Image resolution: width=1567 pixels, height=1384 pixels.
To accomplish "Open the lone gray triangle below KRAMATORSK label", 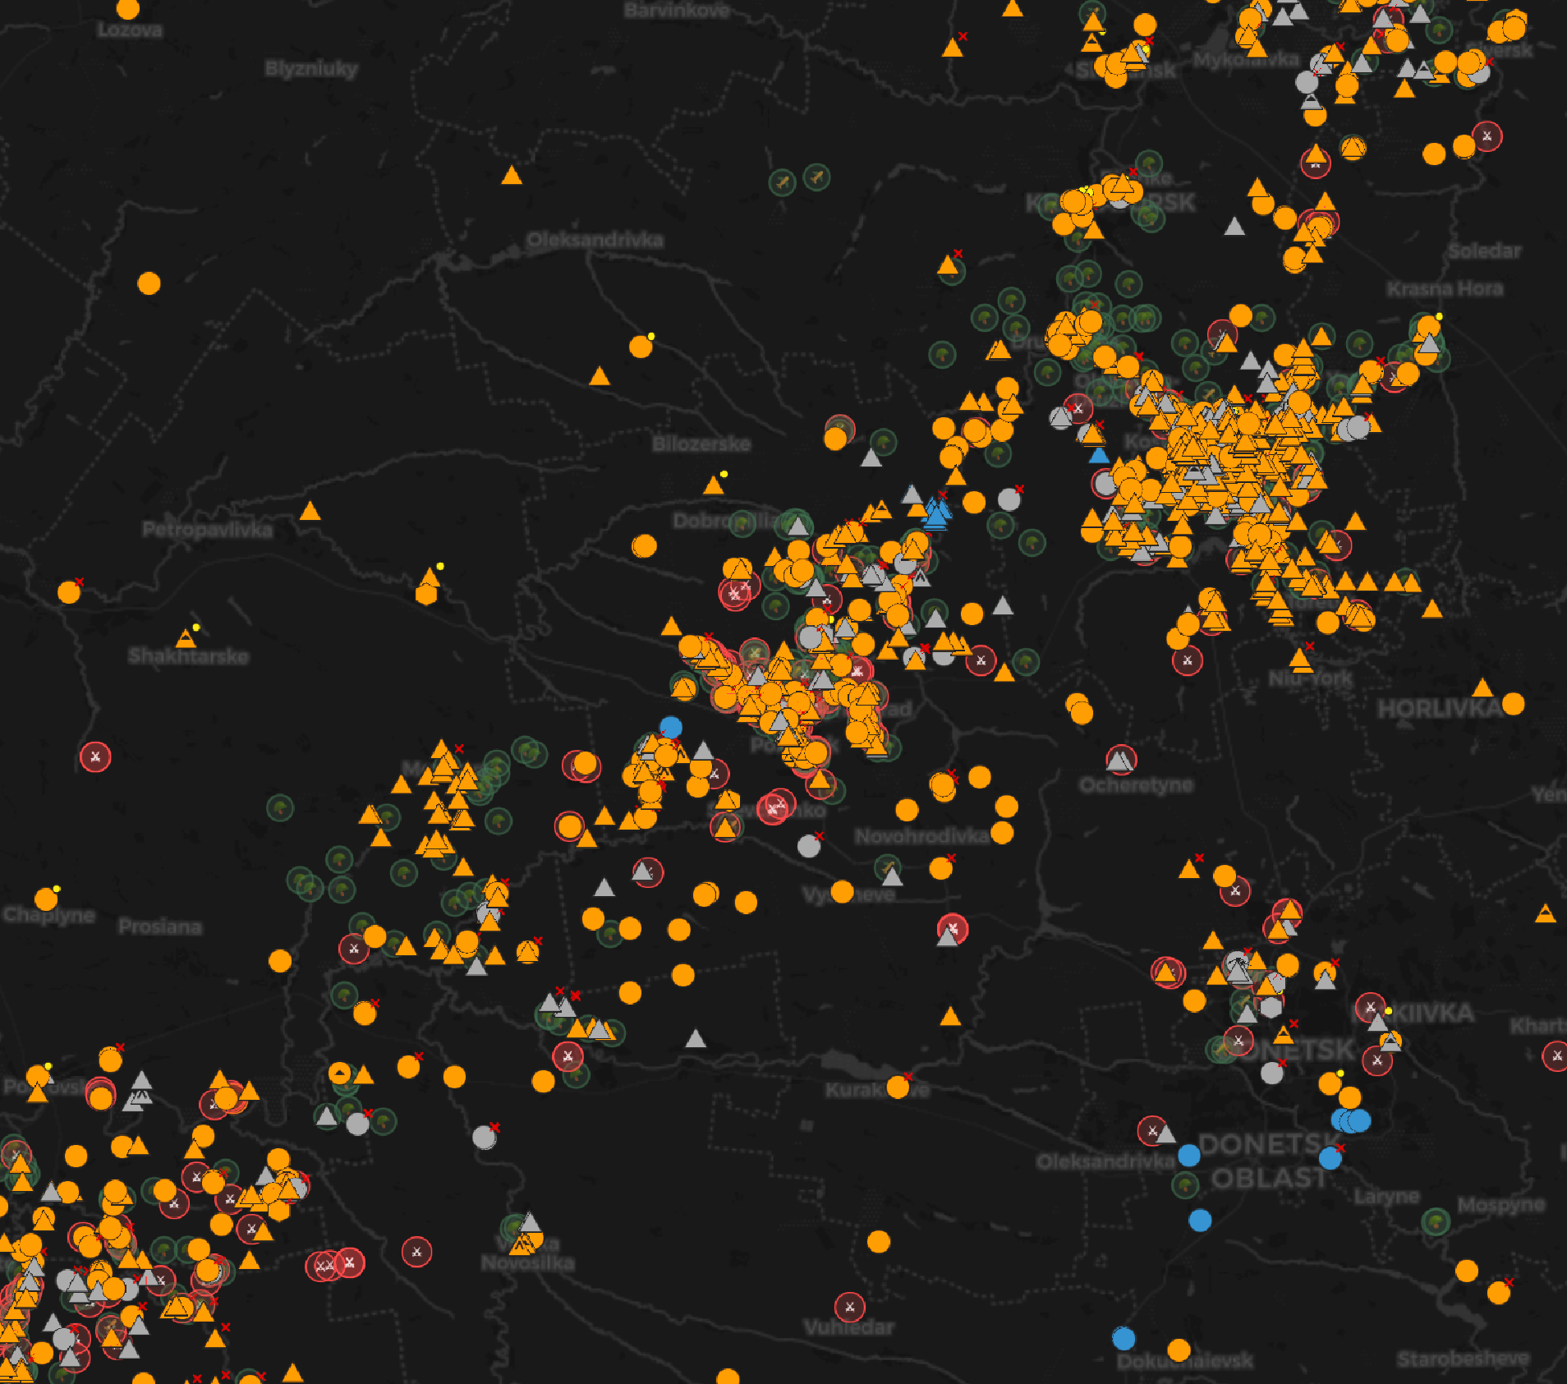I will pos(1234,226).
